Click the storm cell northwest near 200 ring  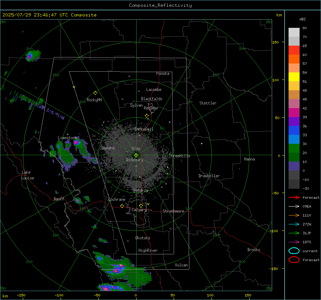[32, 55]
